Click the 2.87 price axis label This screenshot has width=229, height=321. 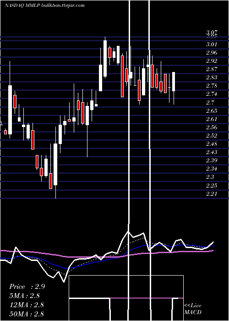212,69
